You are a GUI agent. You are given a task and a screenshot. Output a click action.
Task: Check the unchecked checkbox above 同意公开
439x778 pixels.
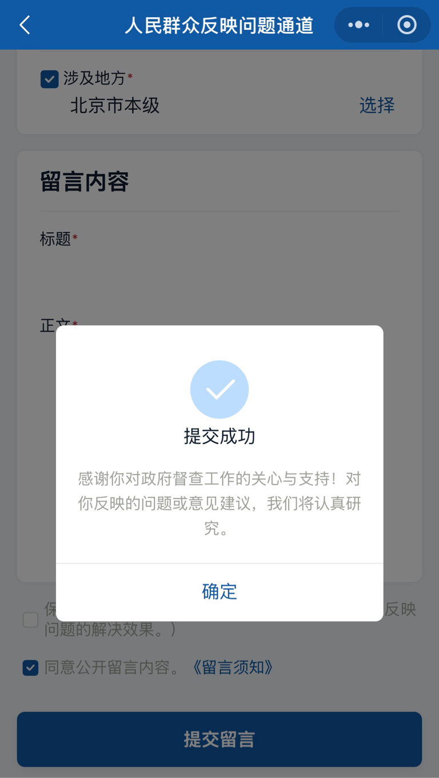(30, 620)
